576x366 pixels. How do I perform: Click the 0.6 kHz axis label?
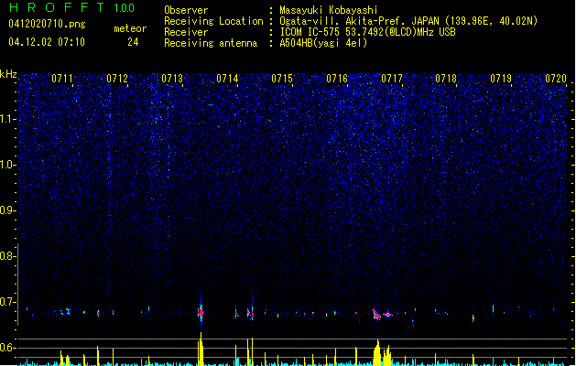point(8,348)
